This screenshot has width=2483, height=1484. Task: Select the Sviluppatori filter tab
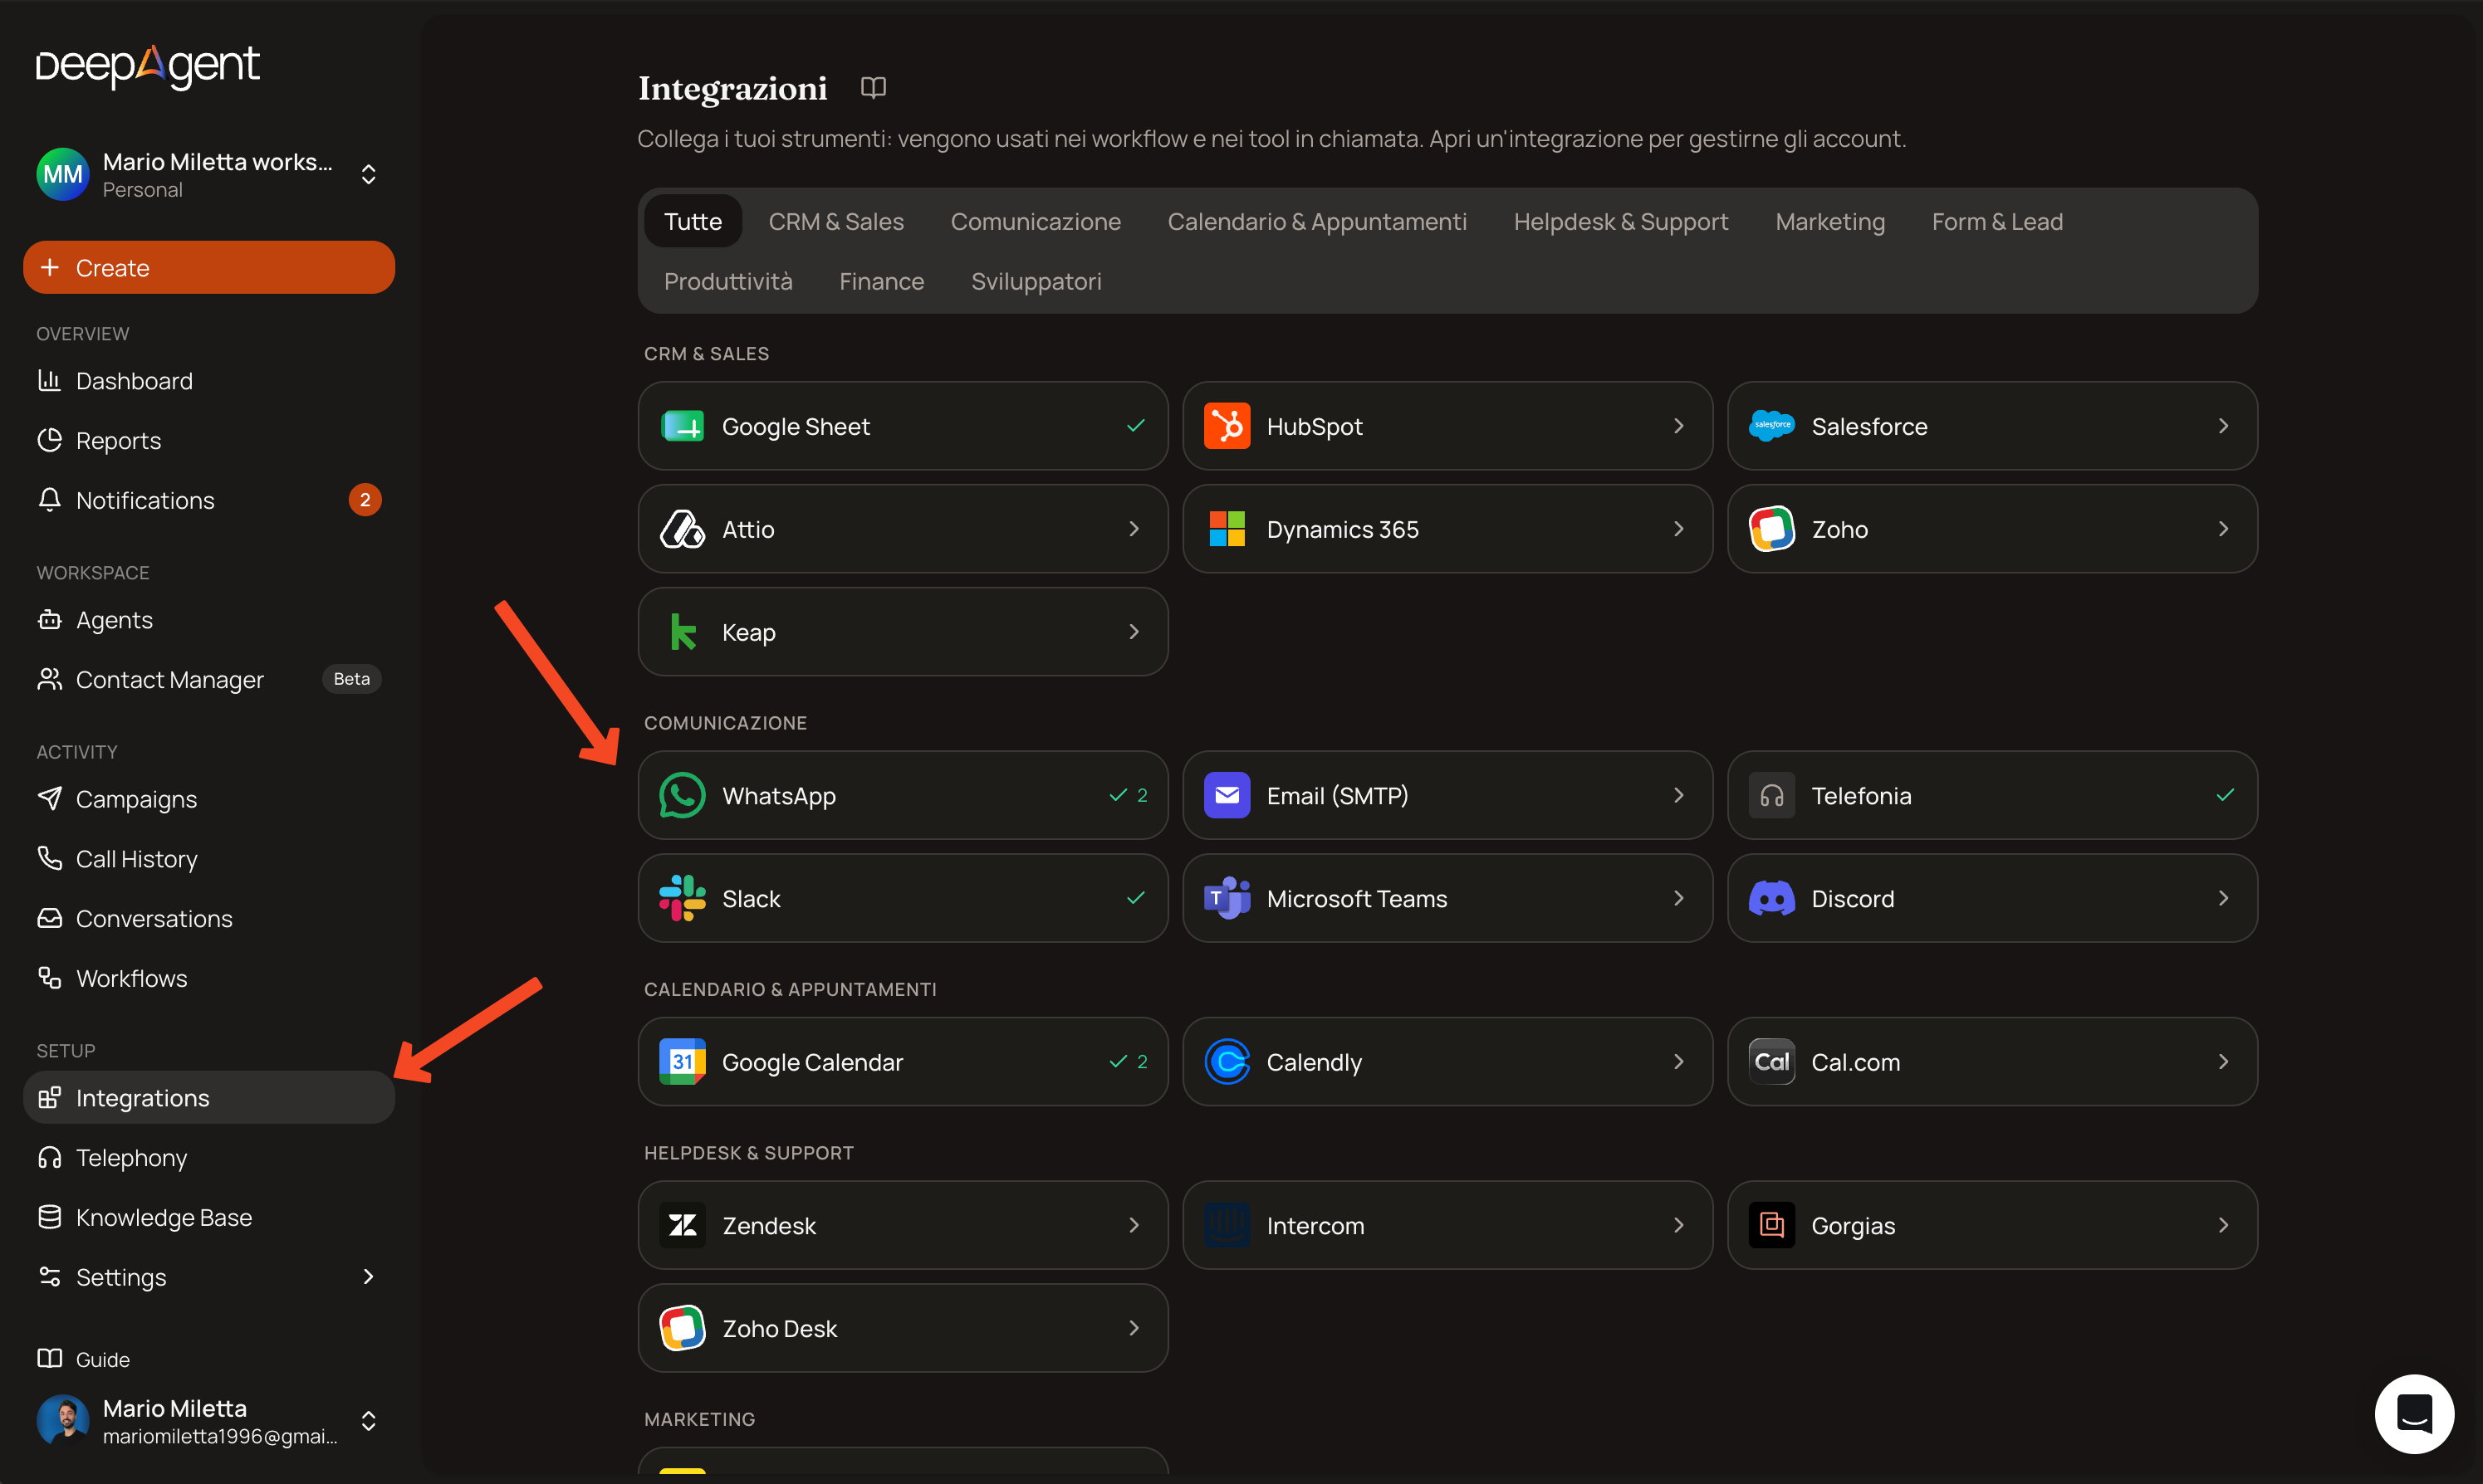(x=1036, y=281)
